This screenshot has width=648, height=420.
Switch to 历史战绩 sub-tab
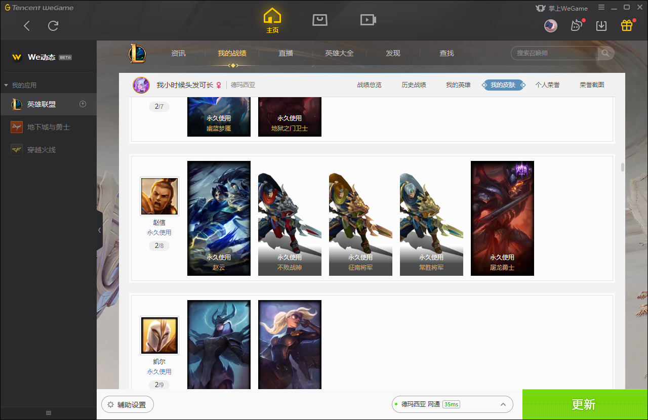[414, 85]
